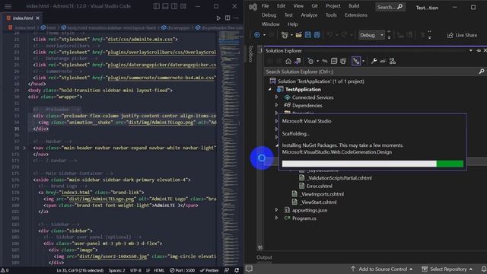Collapse All in Solution Explorer
This screenshot has width=487, height=274.
click(x=334, y=61)
